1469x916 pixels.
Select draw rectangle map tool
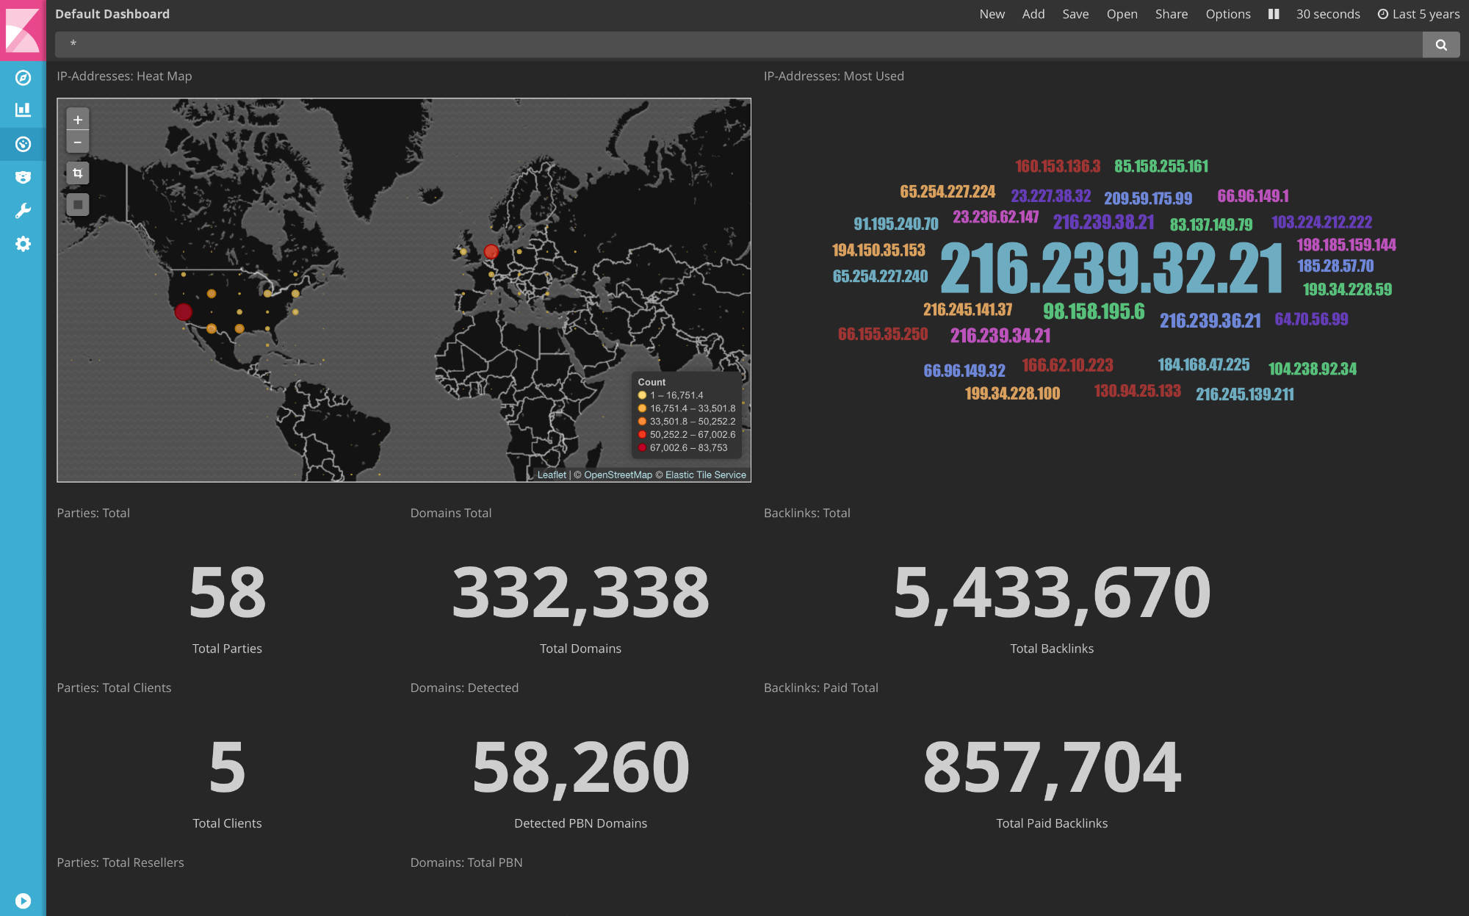[78, 205]
